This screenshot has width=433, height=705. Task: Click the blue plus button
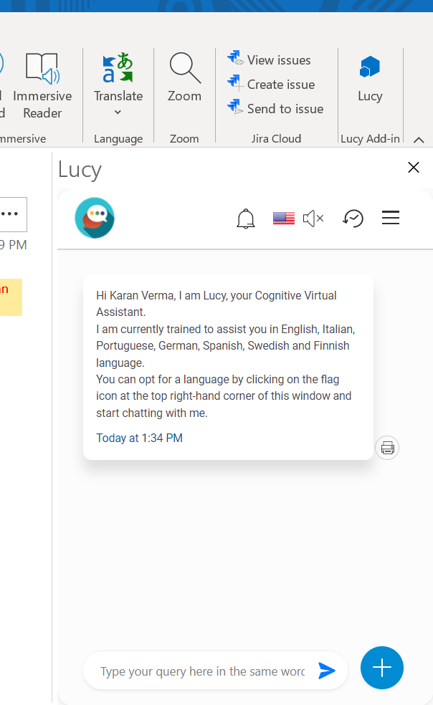[381, 668]
